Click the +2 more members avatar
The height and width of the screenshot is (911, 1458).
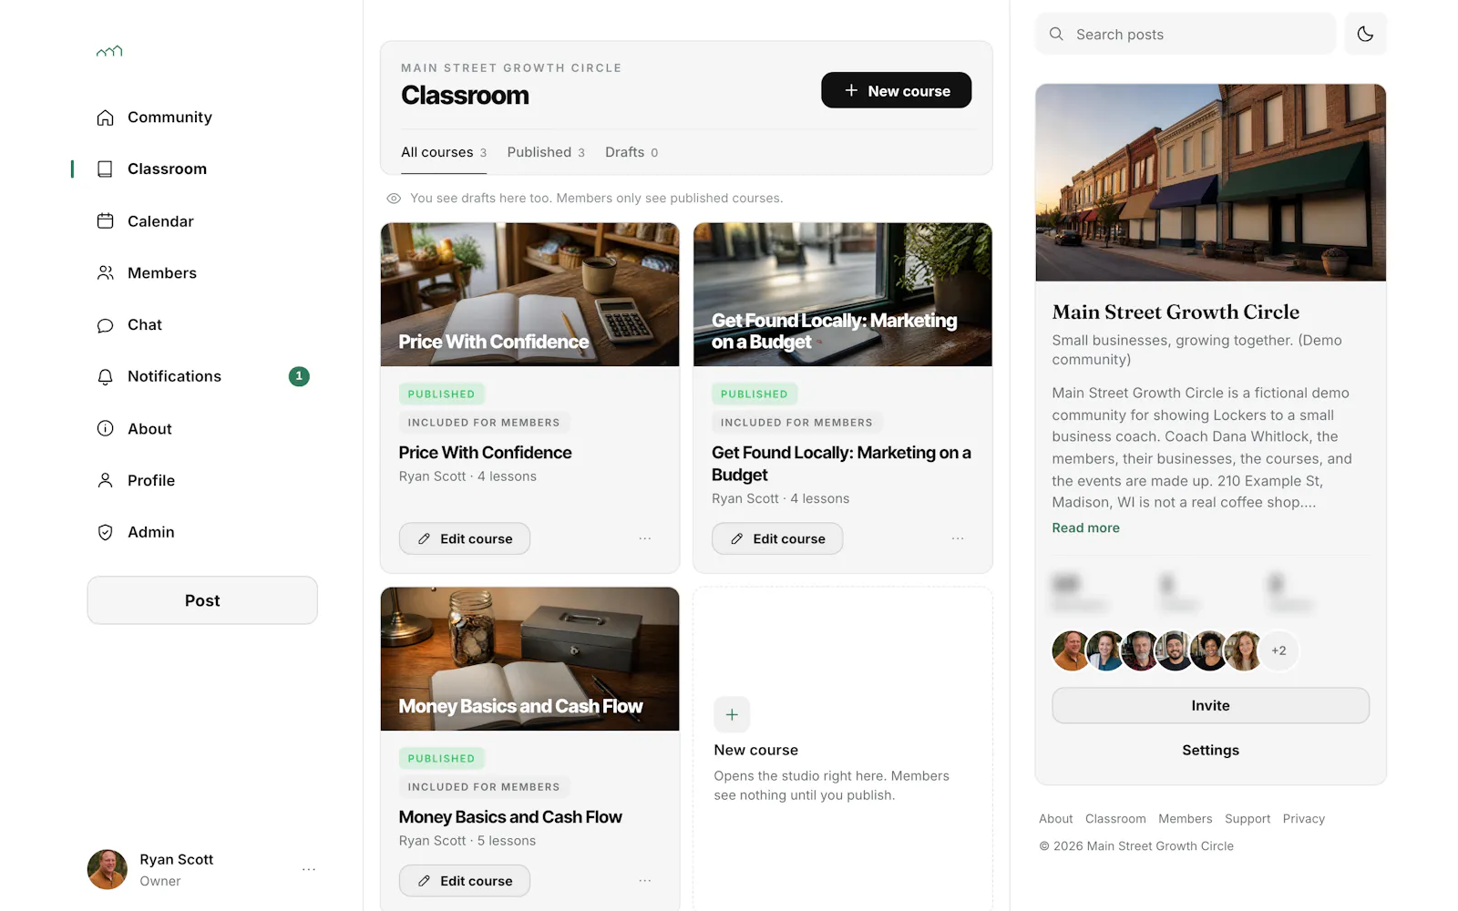click(1278, 650)
